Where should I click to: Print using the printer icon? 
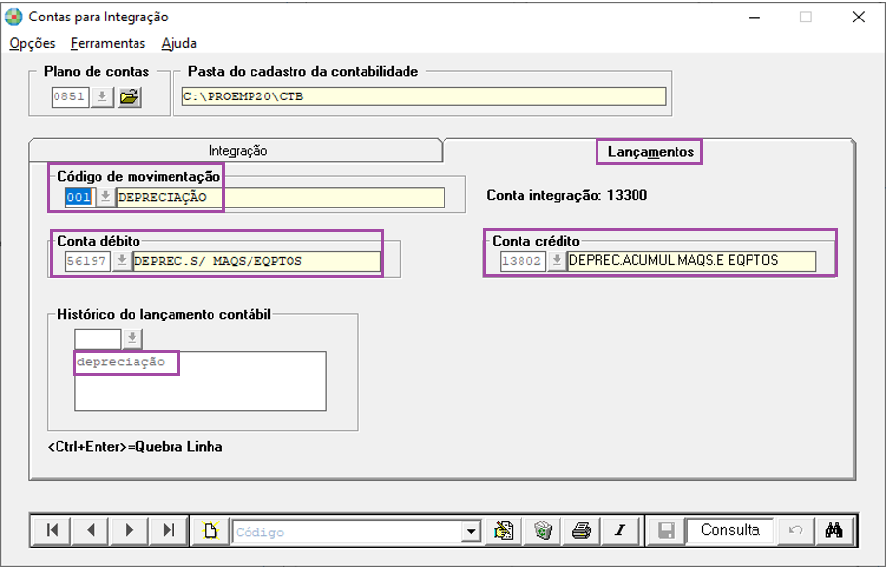click(581, 530)
